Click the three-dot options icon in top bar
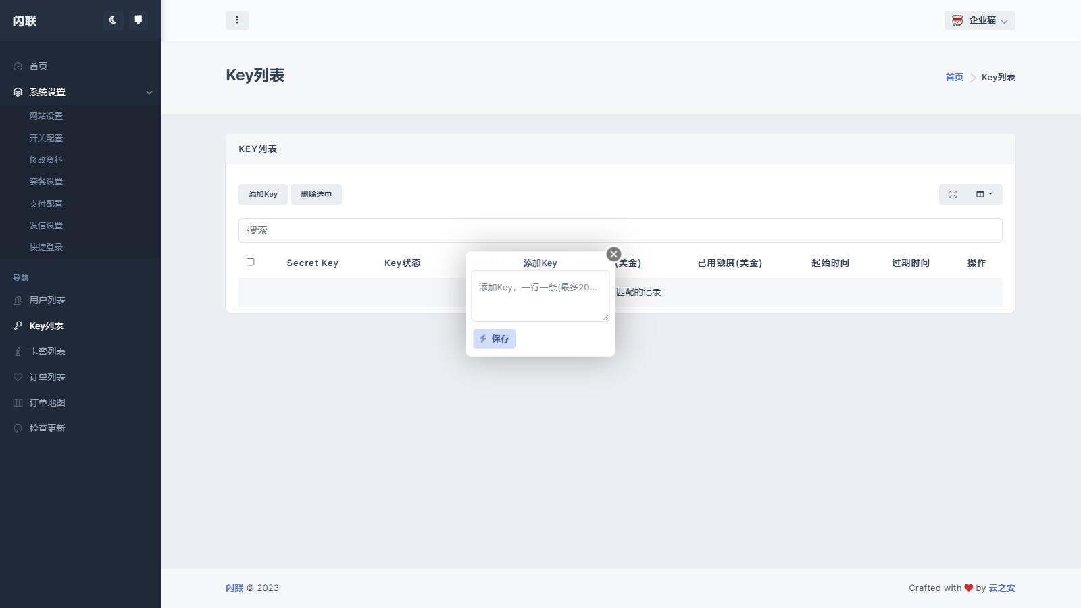1081x608 pixels. 237,20
